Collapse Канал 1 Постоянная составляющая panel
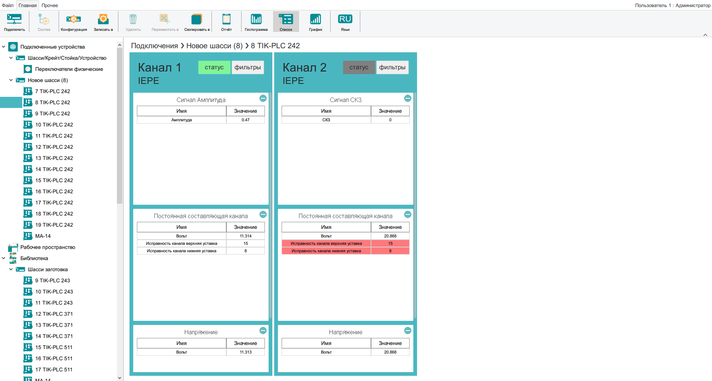 tap(263, 214)
